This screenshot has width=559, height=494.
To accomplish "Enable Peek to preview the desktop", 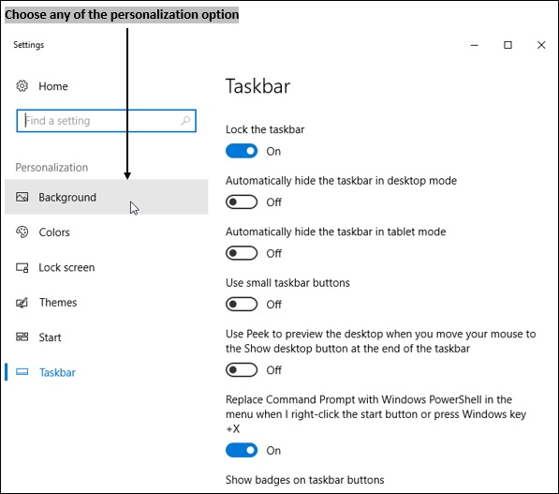I will point(242,369).
